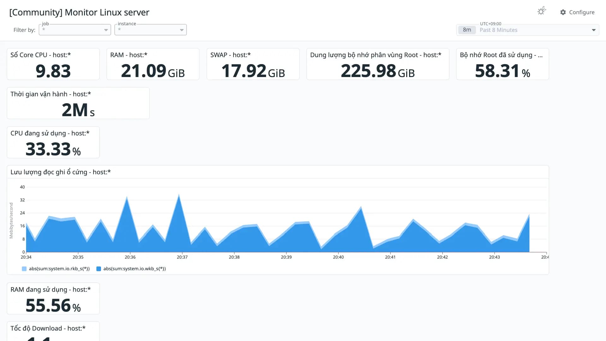Click the UTC+09:00 timezone label
The image size is (606, 341).
tap(490, 24)
